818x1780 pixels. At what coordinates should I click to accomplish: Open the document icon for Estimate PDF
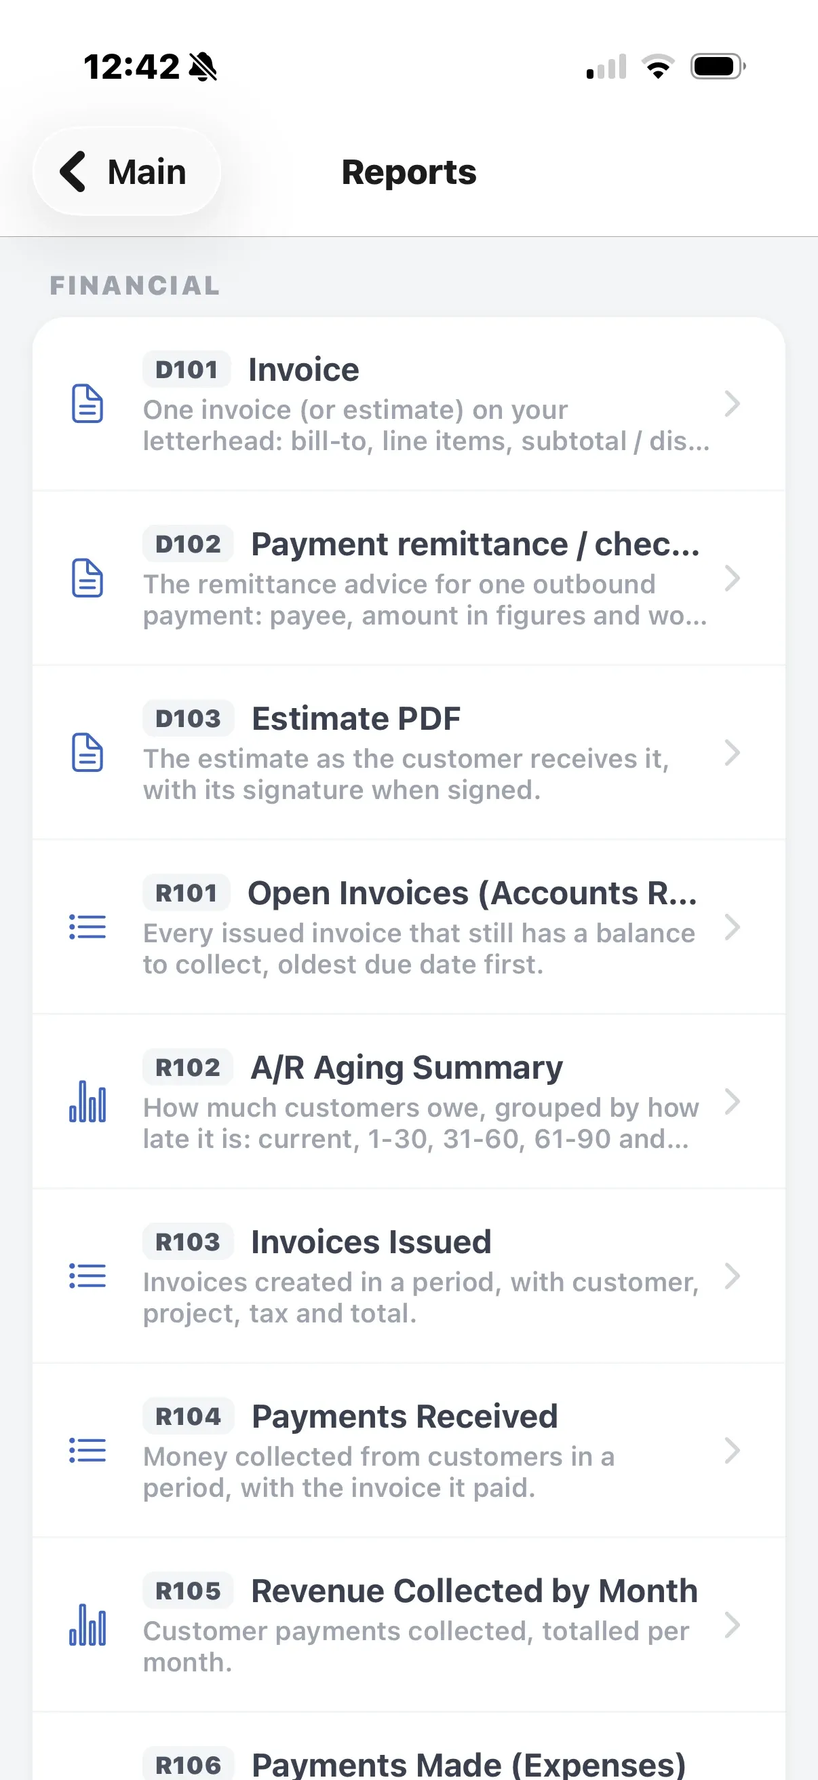tap(87, 752)
